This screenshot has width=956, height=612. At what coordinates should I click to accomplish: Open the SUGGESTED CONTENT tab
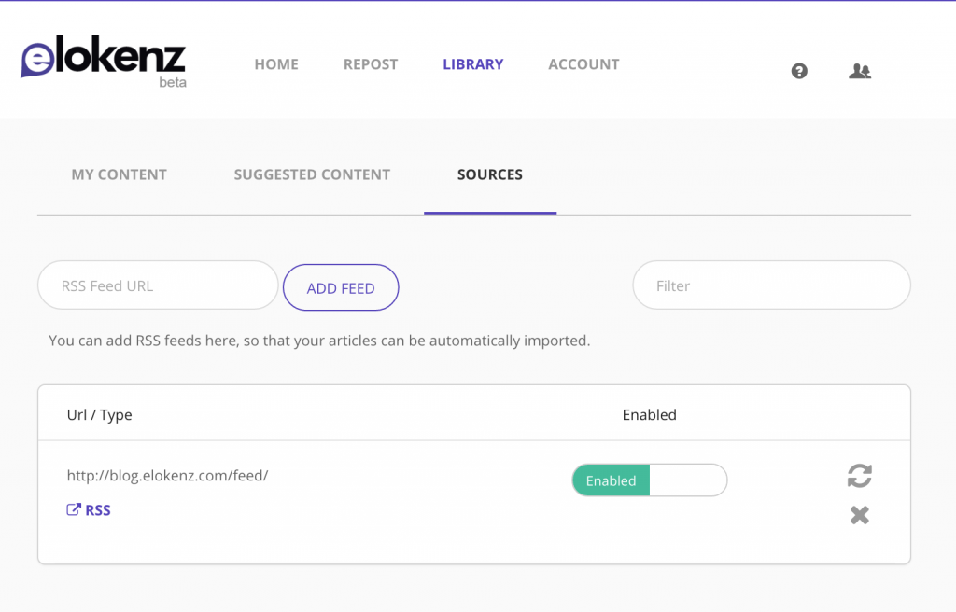[312, 174]
